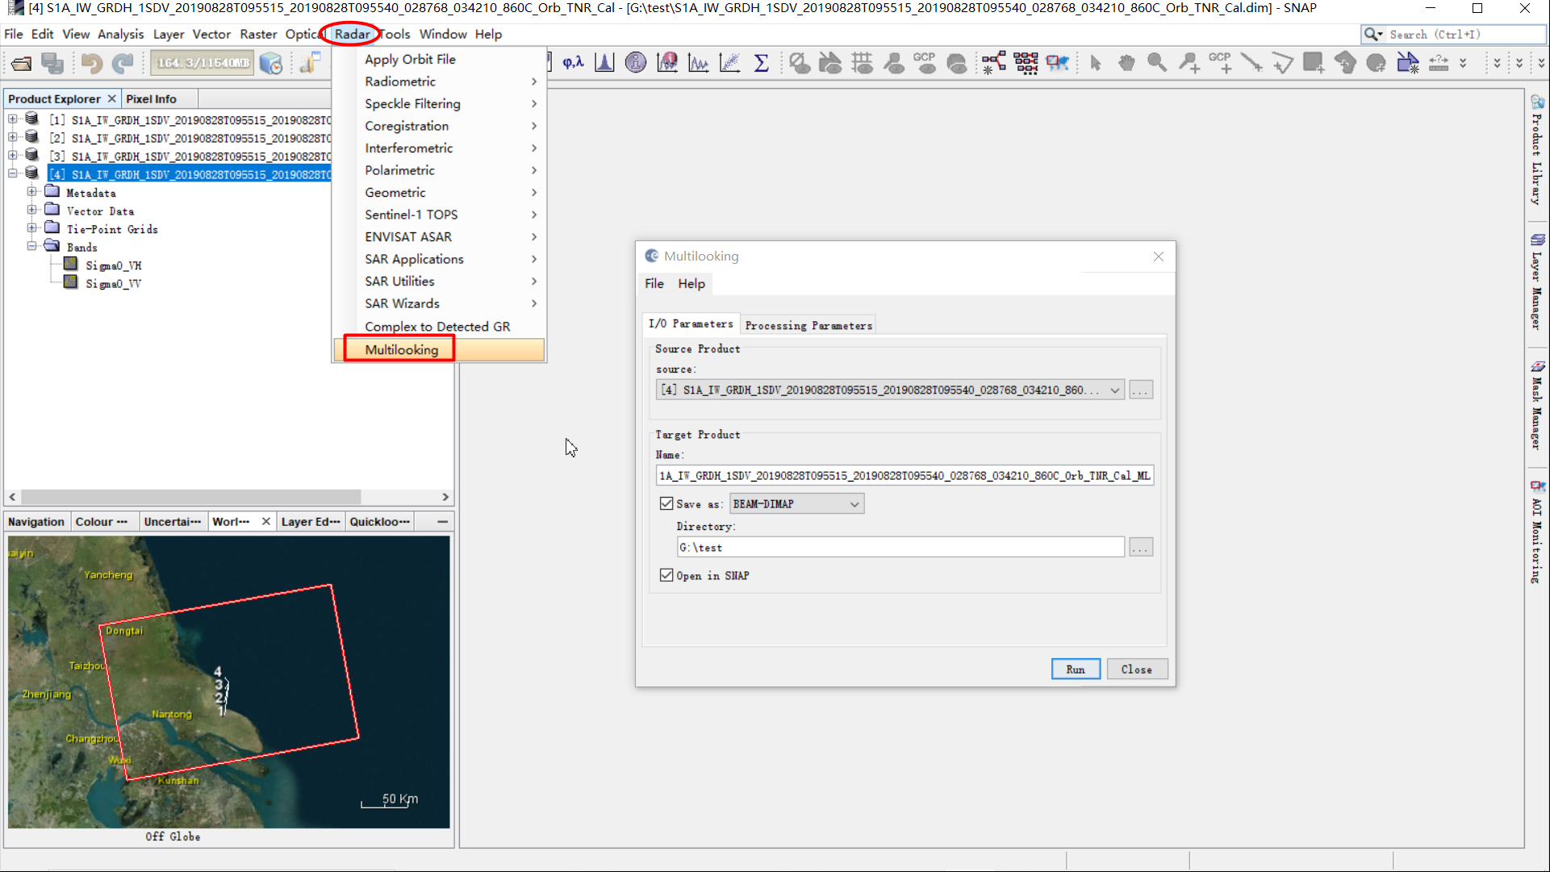
Task: Click the Apply Orbit File menu item
Action: 410,59
